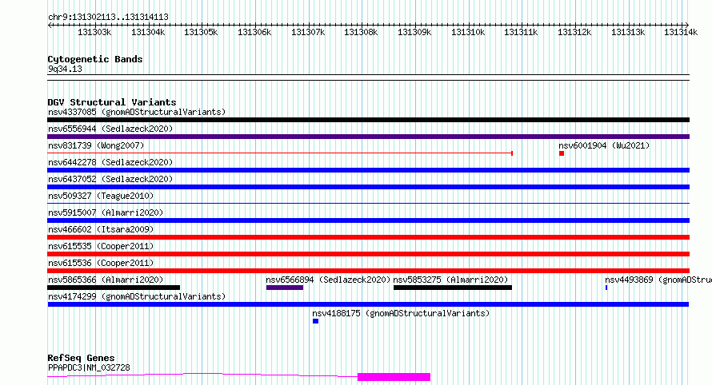Click the 131314k ruler tick label

(x=681, y=32)
